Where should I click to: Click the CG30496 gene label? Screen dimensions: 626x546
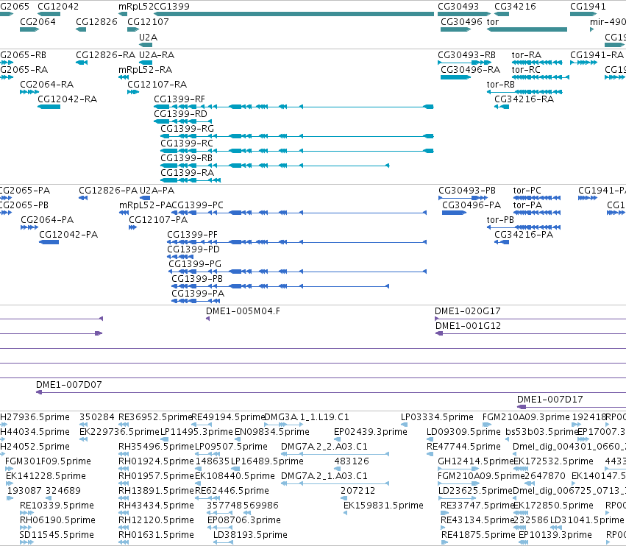click(x=461, y=21)
